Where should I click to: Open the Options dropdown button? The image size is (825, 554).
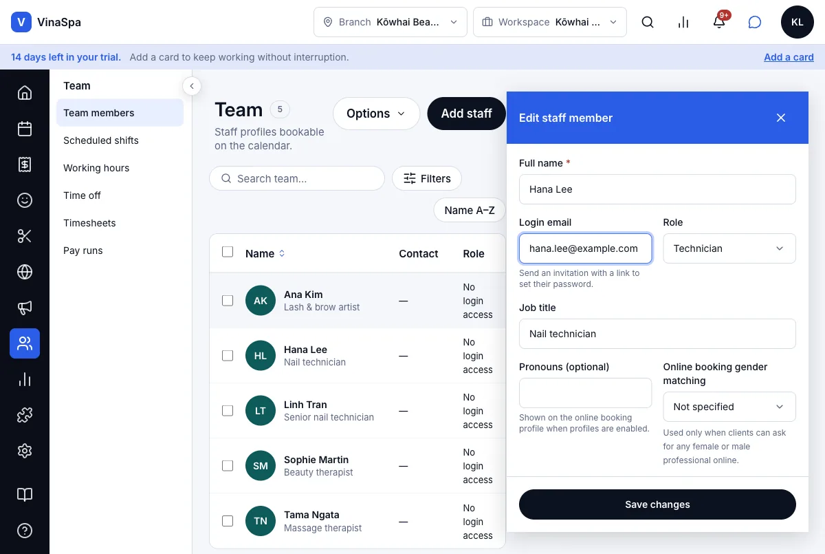pyautogui.click(x=376, y=114)
